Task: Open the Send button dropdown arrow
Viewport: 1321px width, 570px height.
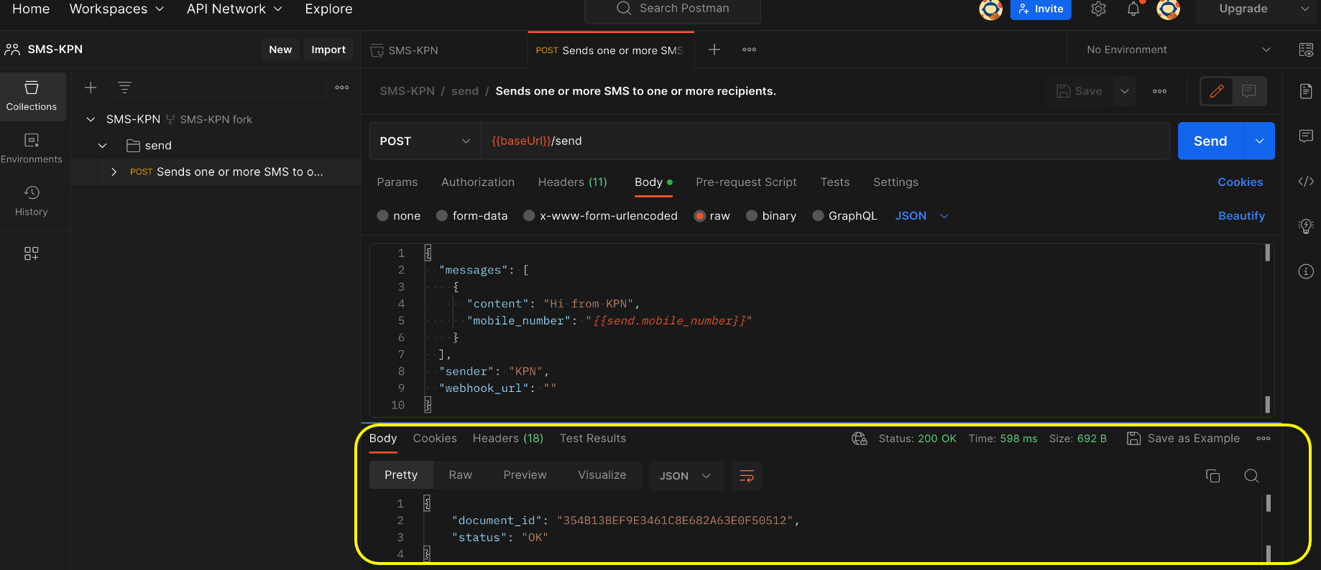Action: (x=1259, y=141)
